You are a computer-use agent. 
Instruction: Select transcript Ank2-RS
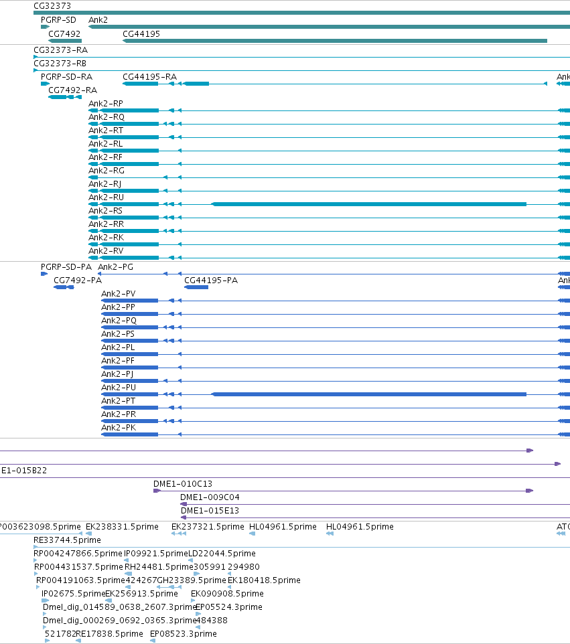click(105, 211)
